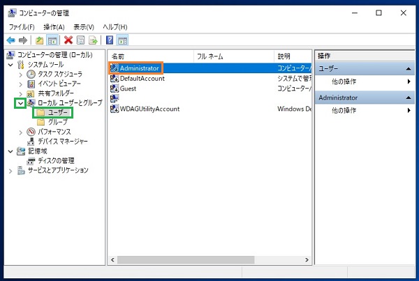Open the ヘルプ(H) menu
The width and height of the screenshot is (419, 281).
point(115,27)
